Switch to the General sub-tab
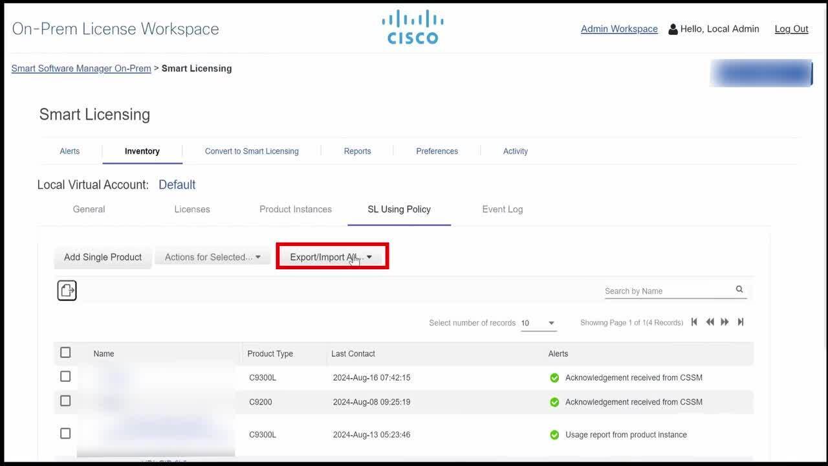 pyautogui.click(x=89, y=209)
